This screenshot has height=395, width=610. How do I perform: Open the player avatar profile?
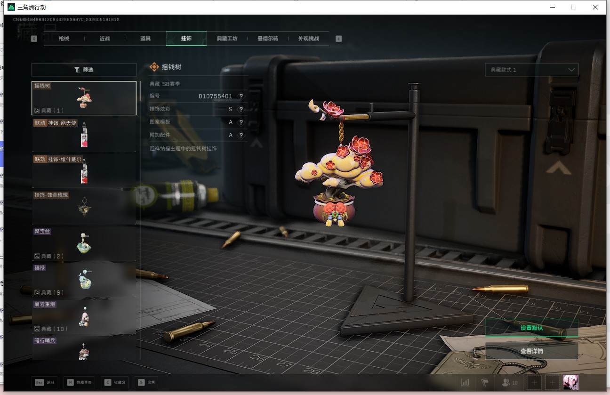coord(571,382)
